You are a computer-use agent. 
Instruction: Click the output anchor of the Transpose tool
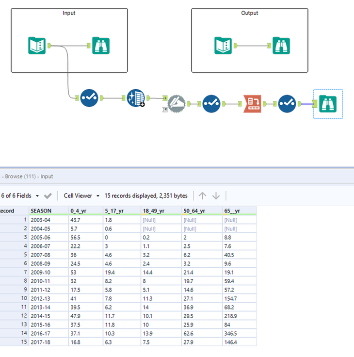265,104
